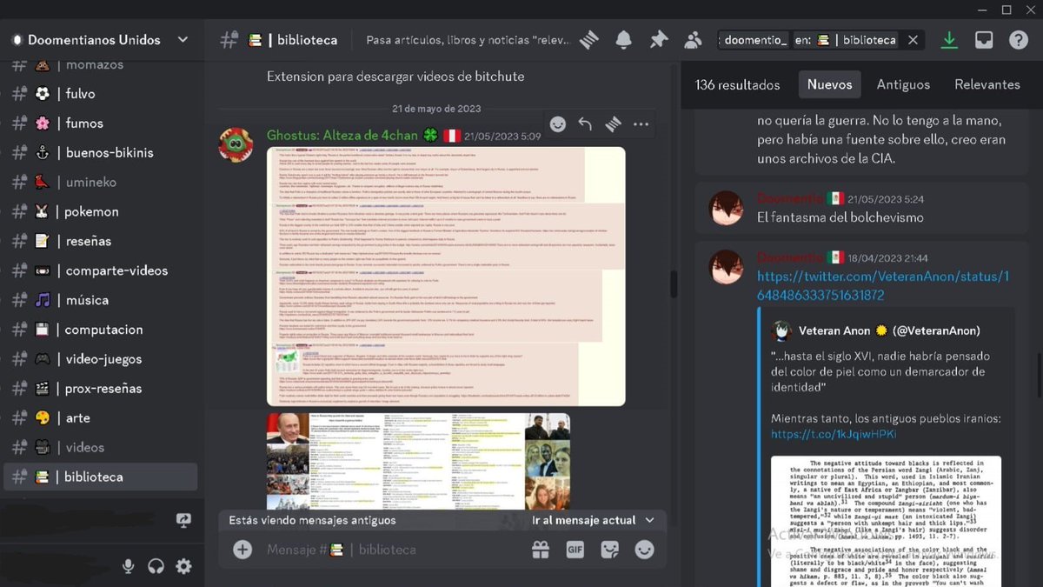Select the biblioteca channel in sidebar
Image resolution: width=1043 pixels, height=587 pixels.
pos(101,477)
